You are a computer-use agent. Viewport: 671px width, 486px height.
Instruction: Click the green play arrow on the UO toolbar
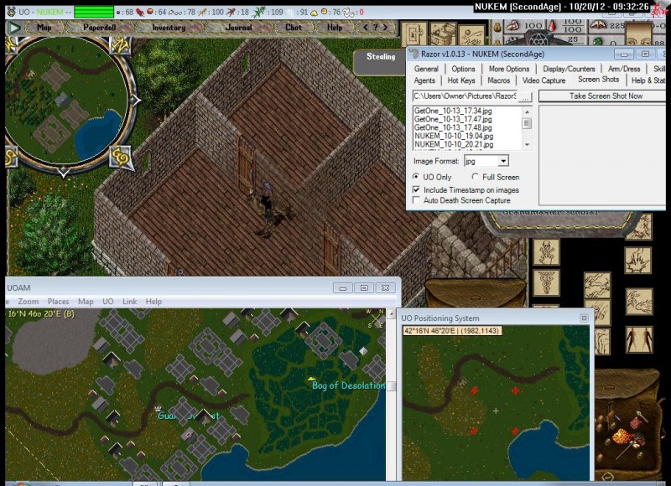click(13, 27)
